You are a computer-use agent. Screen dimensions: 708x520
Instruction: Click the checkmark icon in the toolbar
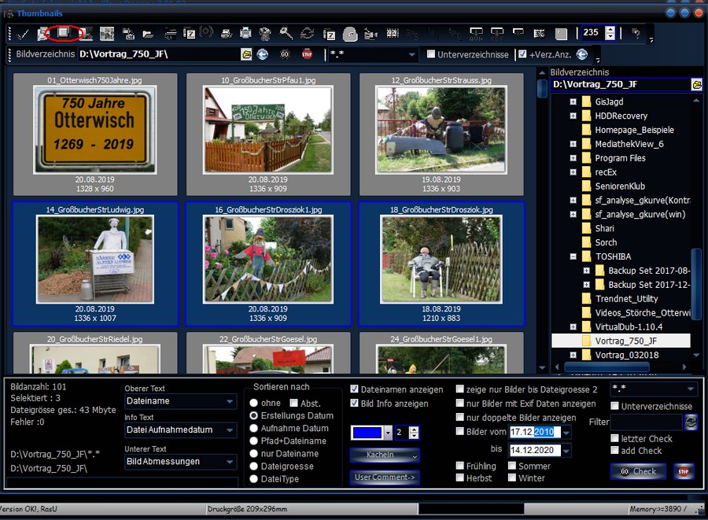point(23,34)
